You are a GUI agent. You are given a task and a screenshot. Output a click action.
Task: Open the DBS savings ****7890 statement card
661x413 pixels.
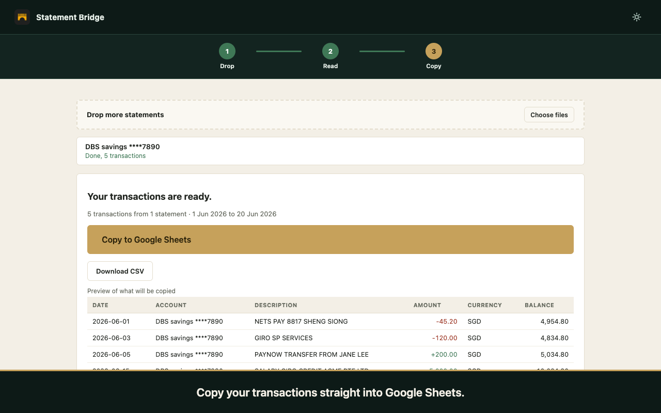click(330, 151)
